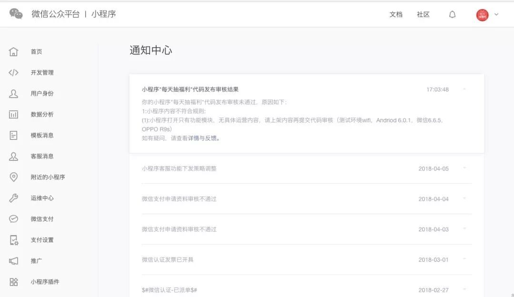Screen dimensions: 514x297
Task: Open the notification bell icon
Action: [x=453, y=14]
